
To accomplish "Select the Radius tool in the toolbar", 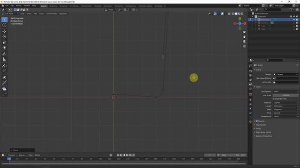I will tap(4, 77).
